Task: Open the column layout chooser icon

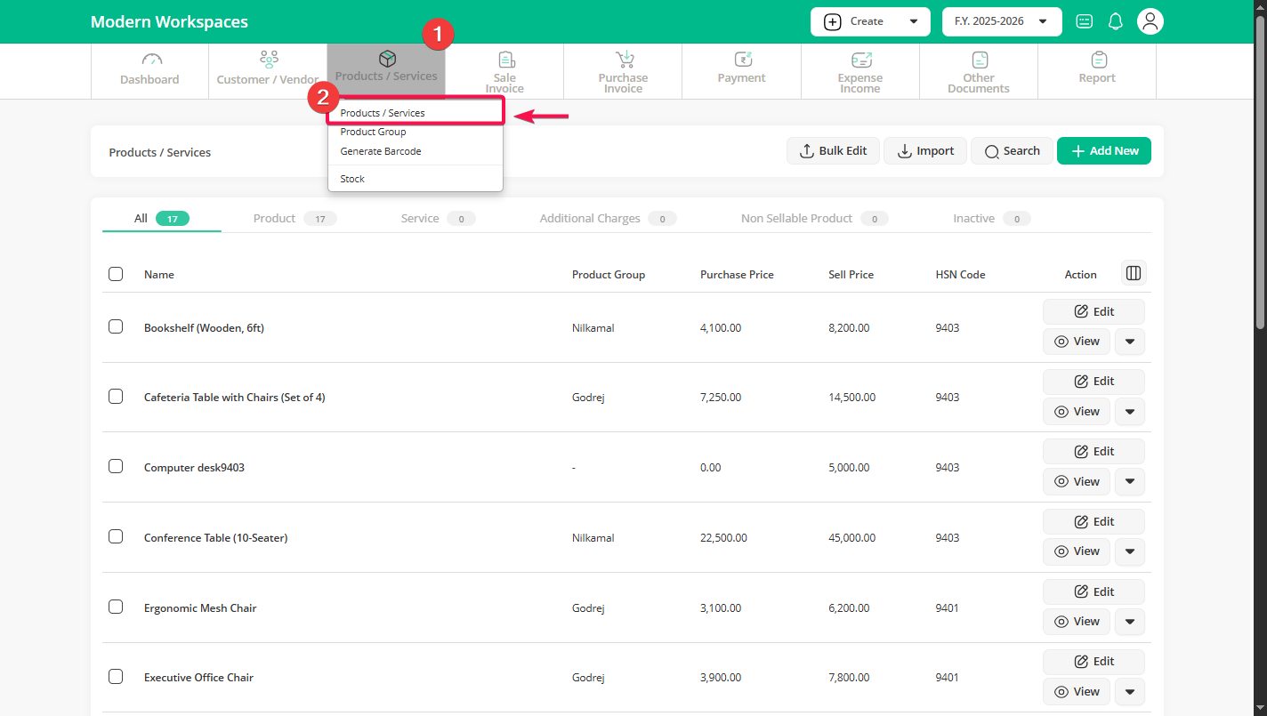Action: 1134,273
